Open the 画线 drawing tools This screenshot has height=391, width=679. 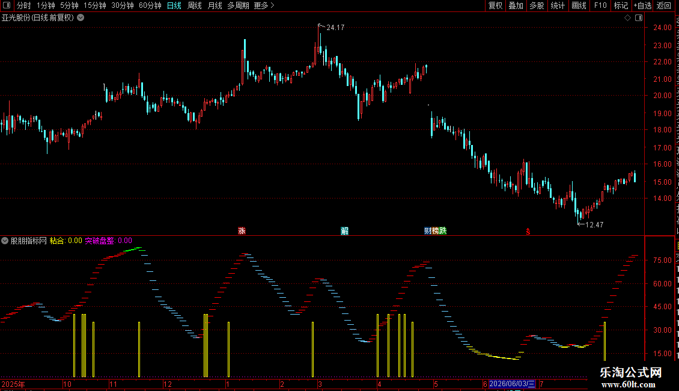[x=579, y=5]
